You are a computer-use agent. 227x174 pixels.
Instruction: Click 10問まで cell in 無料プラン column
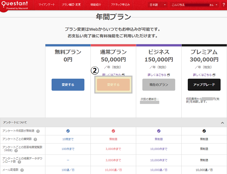(x=68, y=139)
